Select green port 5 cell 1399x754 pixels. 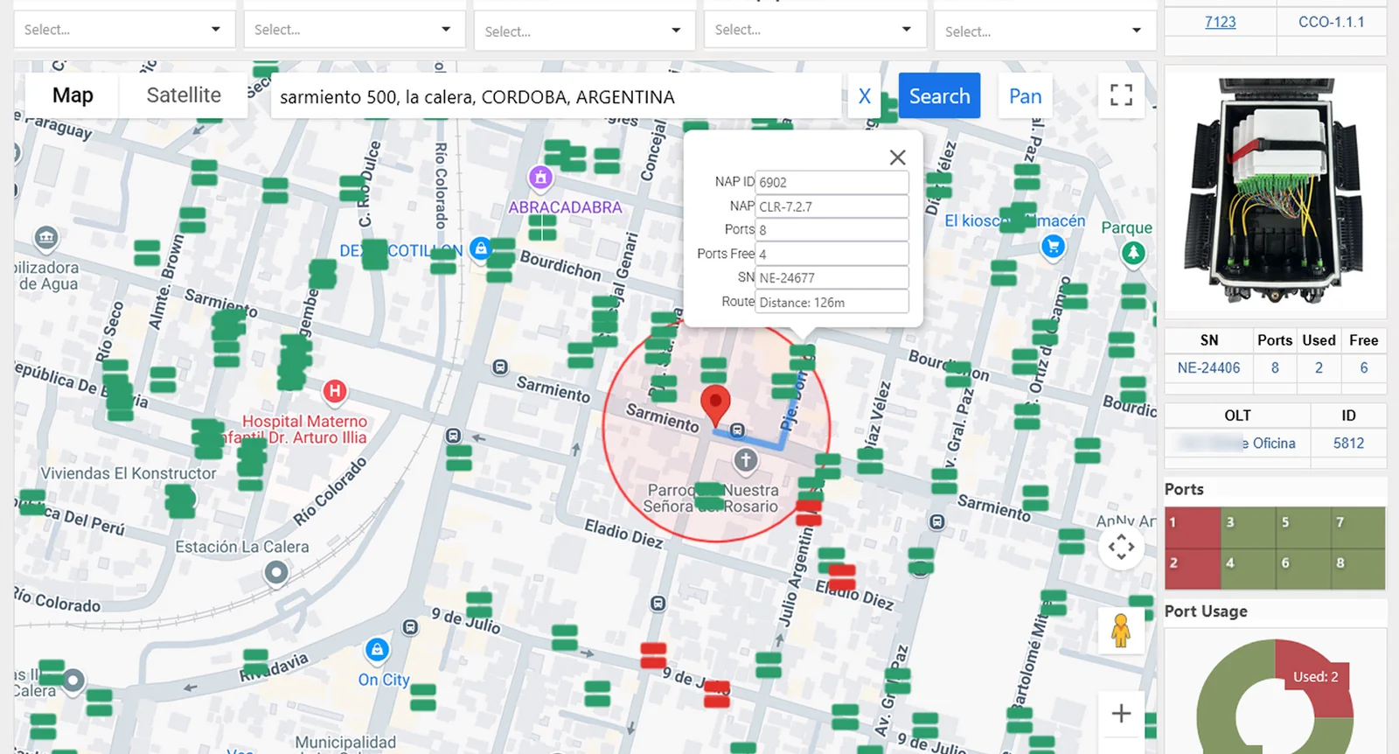[x=1303, y=527]
